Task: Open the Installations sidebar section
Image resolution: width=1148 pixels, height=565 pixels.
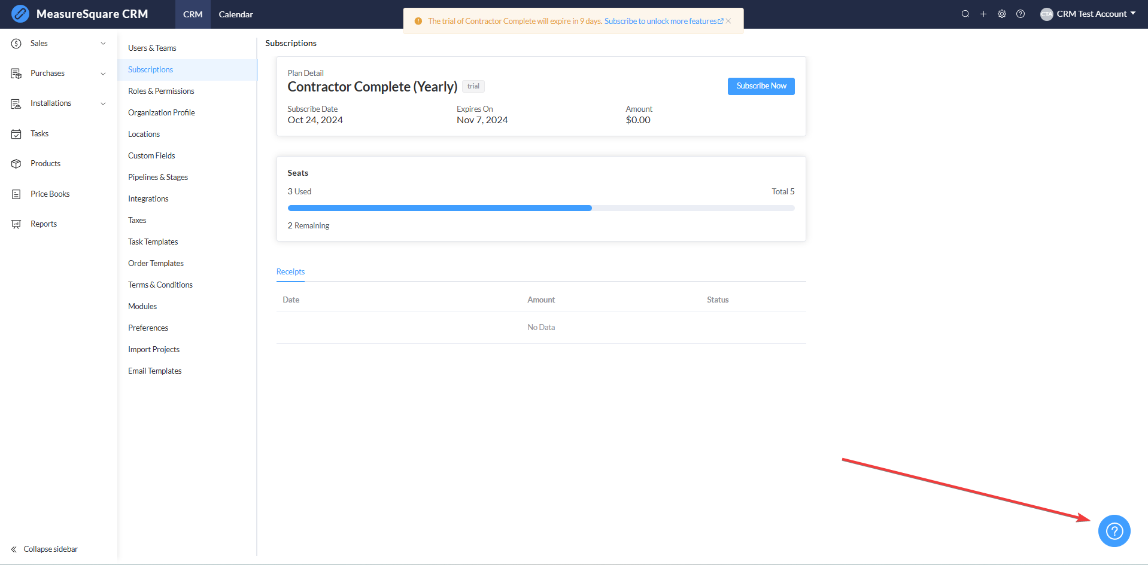Action: click(x=59, y=103)
